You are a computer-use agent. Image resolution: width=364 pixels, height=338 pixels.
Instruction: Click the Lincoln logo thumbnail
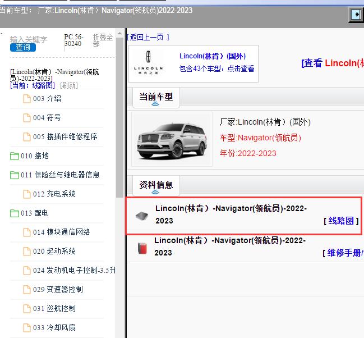(x=148, y=63)
